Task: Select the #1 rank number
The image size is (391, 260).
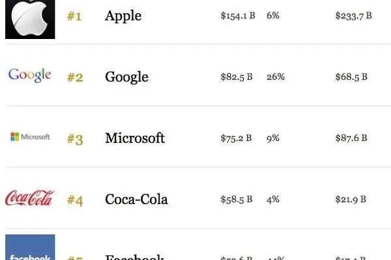Action: pyautogui.click(x=74, y=16)
